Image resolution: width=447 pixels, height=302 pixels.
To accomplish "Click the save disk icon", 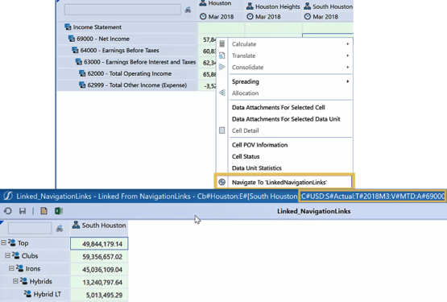I will 23,211.
